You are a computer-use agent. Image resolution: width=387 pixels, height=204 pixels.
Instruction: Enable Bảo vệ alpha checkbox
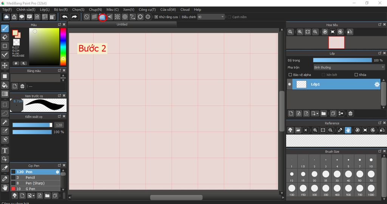tap(290, 75)
